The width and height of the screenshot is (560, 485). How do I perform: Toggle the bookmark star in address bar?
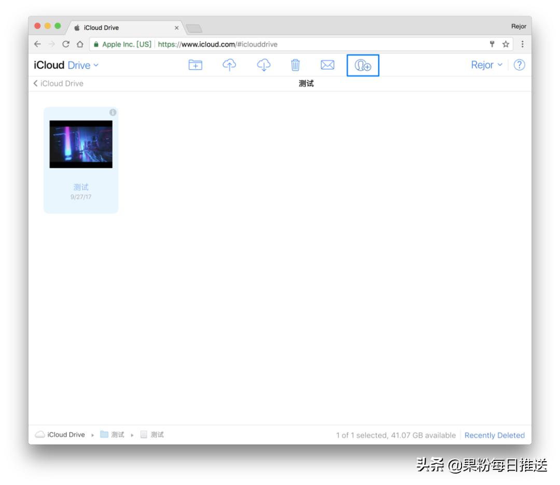[x=505, y=45]
